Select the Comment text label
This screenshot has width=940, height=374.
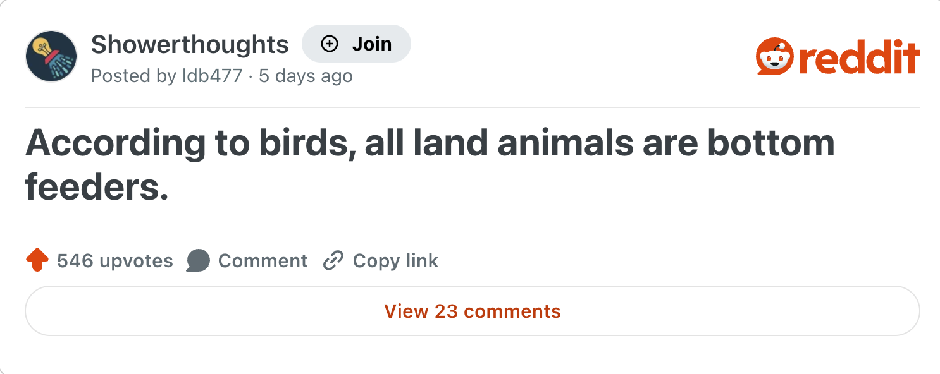point(263,261)
